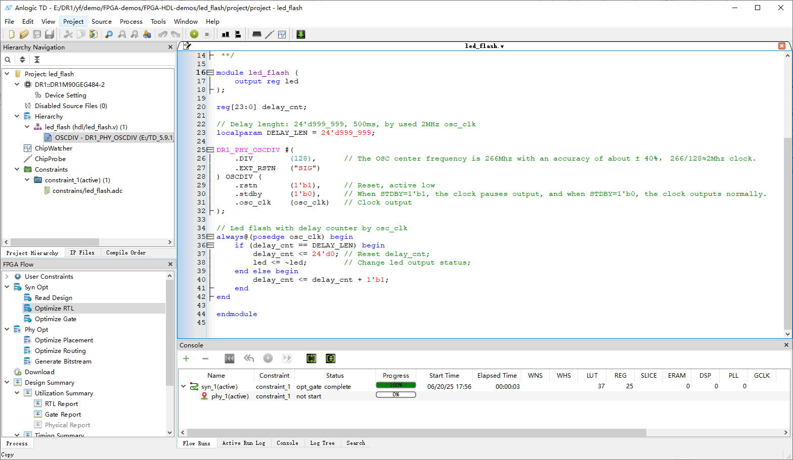Select OSCDIV - DR1_PHY_OSCDIV instance
This screenshot has height=460, width=793.
pos(108,137)
